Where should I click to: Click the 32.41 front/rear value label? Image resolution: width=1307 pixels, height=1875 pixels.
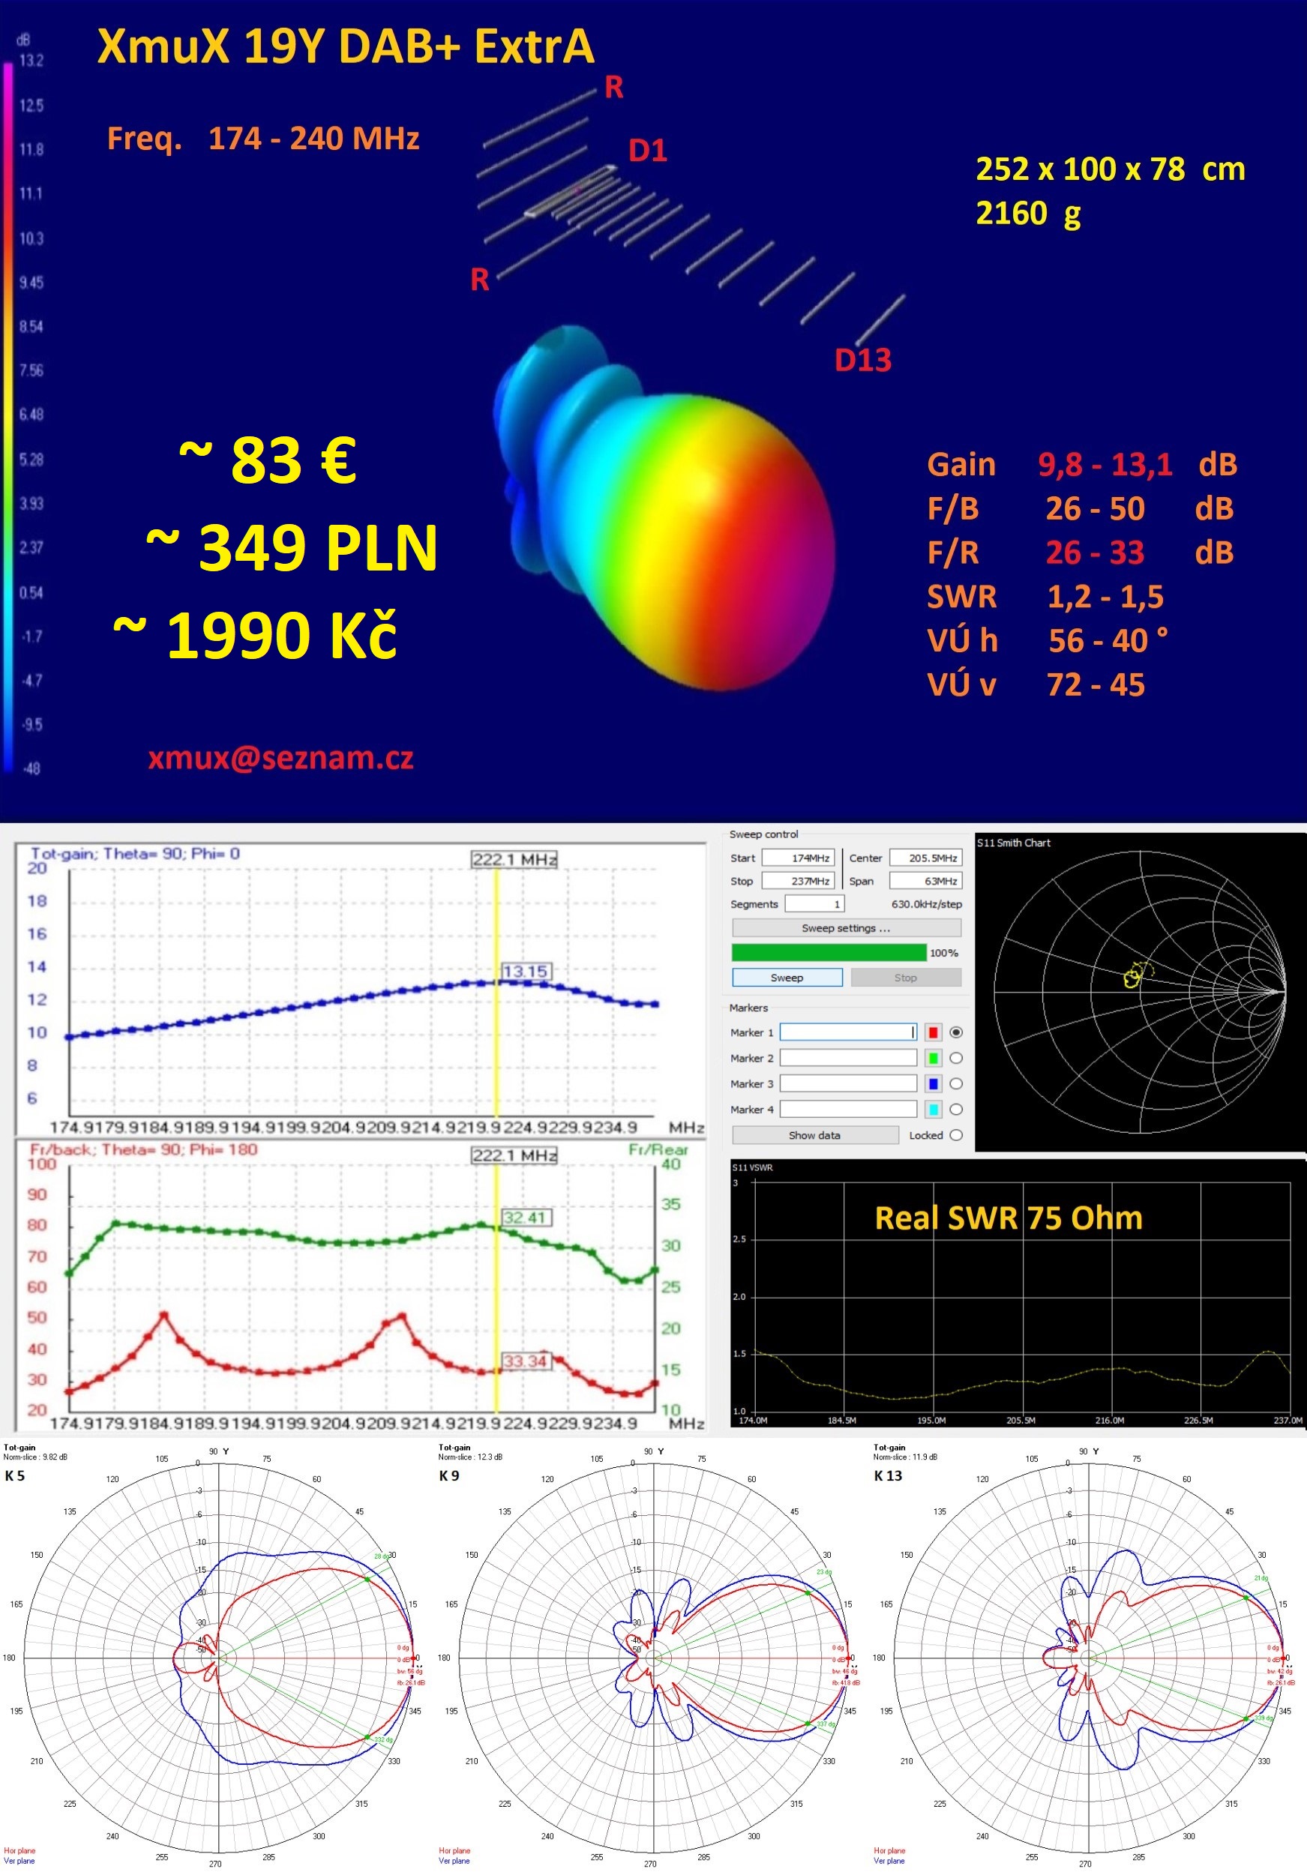(526, 1218)
